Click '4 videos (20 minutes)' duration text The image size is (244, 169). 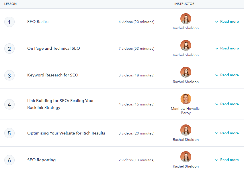[x=136, y=22]
